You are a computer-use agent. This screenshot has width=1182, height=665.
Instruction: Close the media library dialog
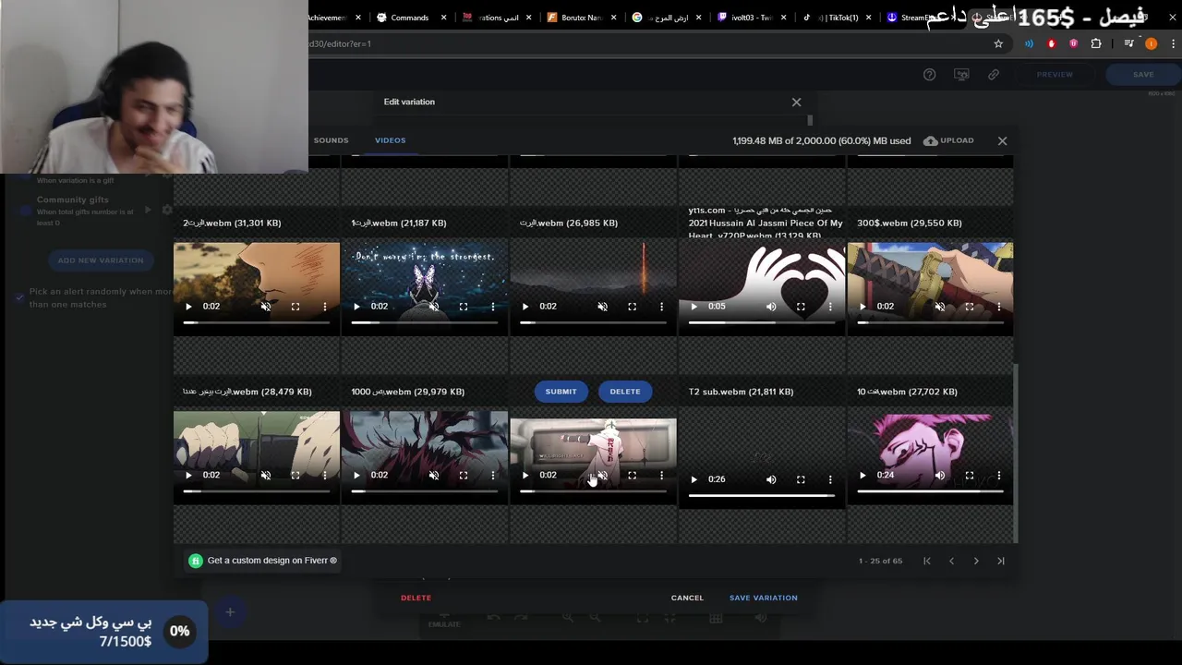pos(1002,141)
